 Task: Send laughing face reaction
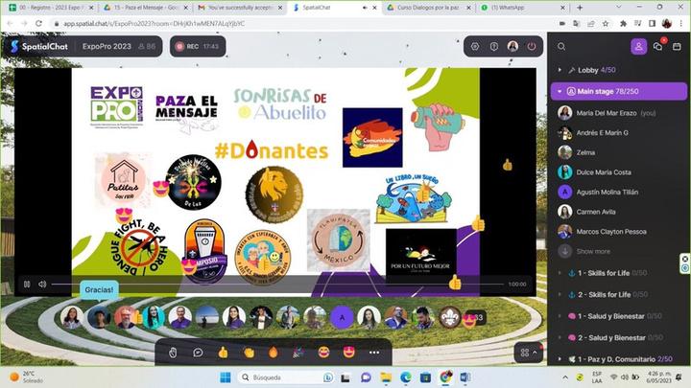pyautogui.click(x=323, y=353)
